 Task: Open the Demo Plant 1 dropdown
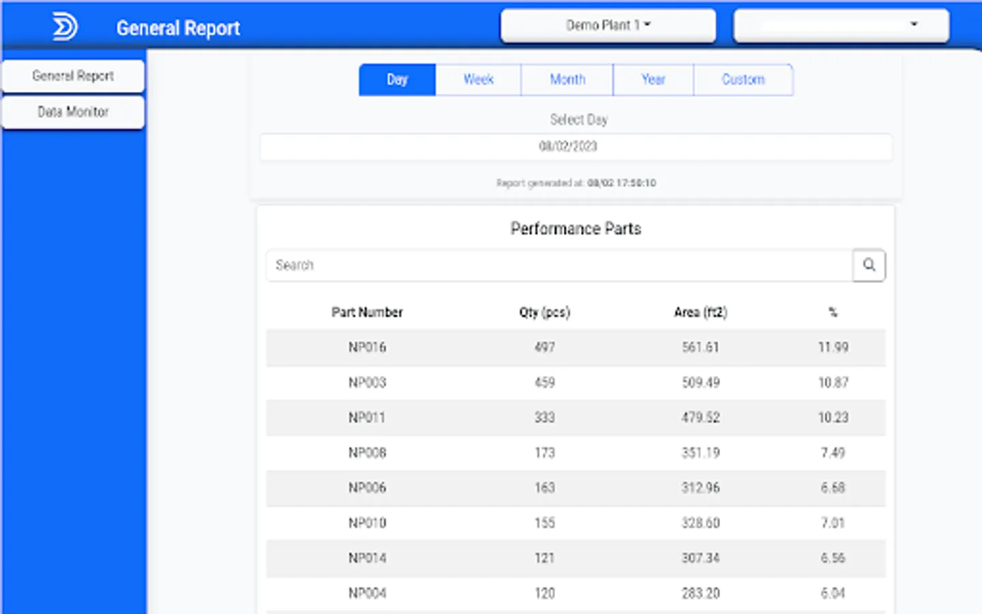(x=608, y=26)
